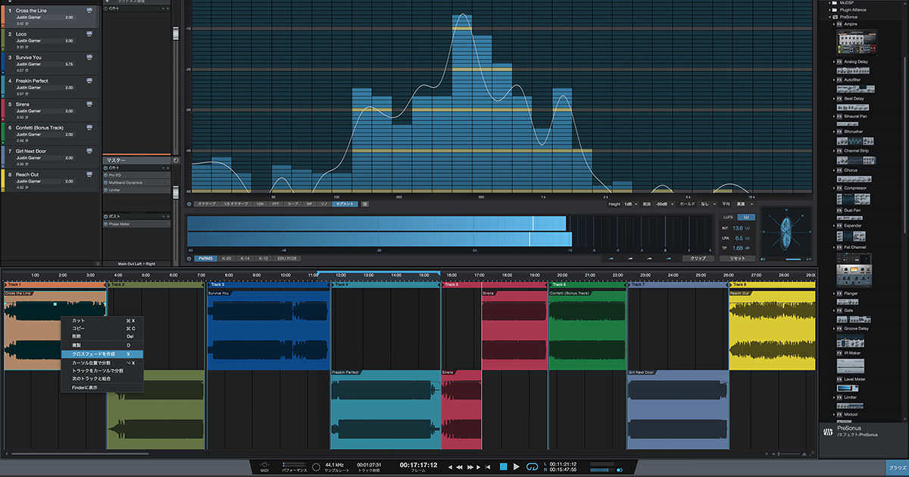The width and height of the screenshot is (909, 477).
Task: Click the Gate FX icon in browser
Action: [x=839, y=311]
